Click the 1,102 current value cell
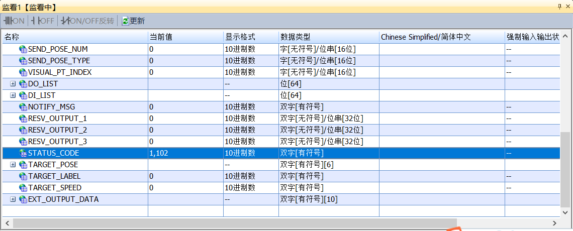The width and height of the screenshot is (573, 231). (x=185, y=153)
